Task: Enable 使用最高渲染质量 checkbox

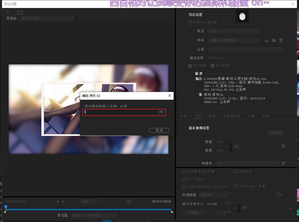Action: (x=184, y=172)
